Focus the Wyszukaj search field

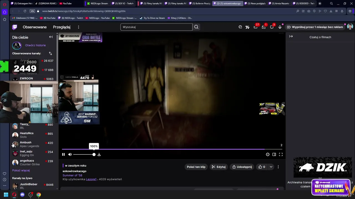click(x=156, y=27)
